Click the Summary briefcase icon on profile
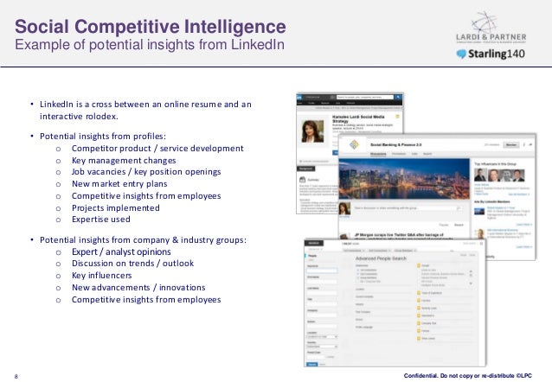 pyautogui.click(x=303, y=180)
